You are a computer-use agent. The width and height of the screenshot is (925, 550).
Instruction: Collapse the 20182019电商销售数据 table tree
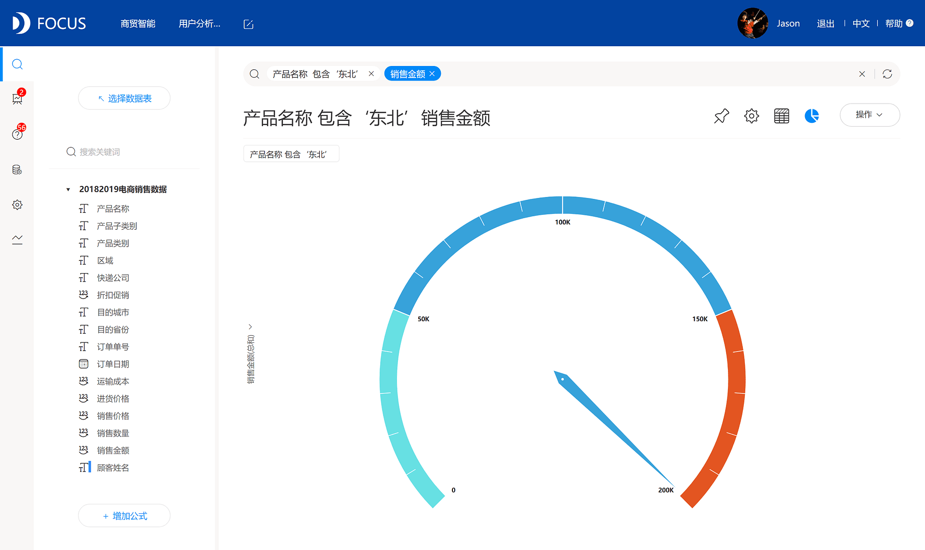[x=68, y=189]
